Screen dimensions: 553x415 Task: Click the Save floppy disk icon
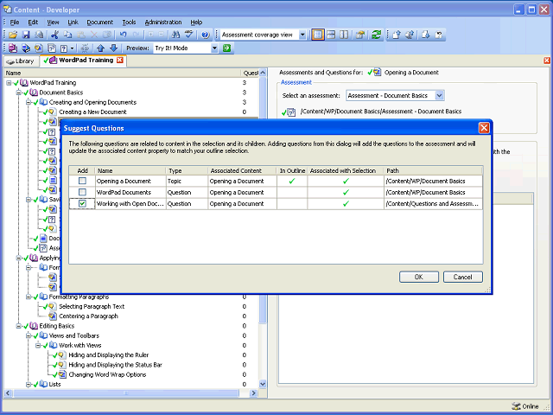[26, 35]
